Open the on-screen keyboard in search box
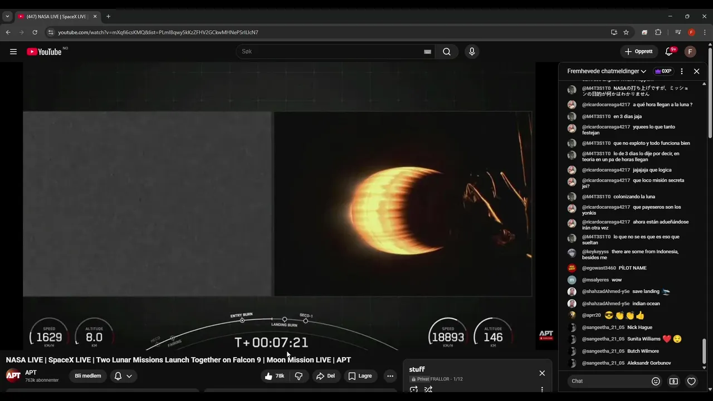Image resolution: width=713 pixels, height=401 pixels. click(427, 52)
